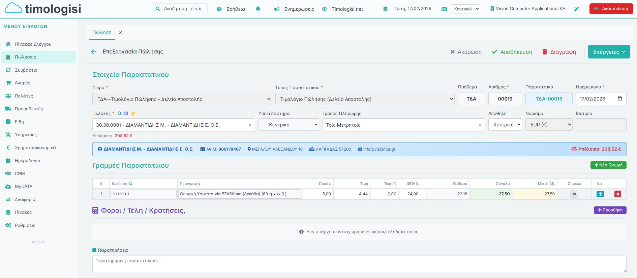This screenshot has width=637, height=278.
Task: Search product code via Κωδικός magnifier
Action: (130, 184)
